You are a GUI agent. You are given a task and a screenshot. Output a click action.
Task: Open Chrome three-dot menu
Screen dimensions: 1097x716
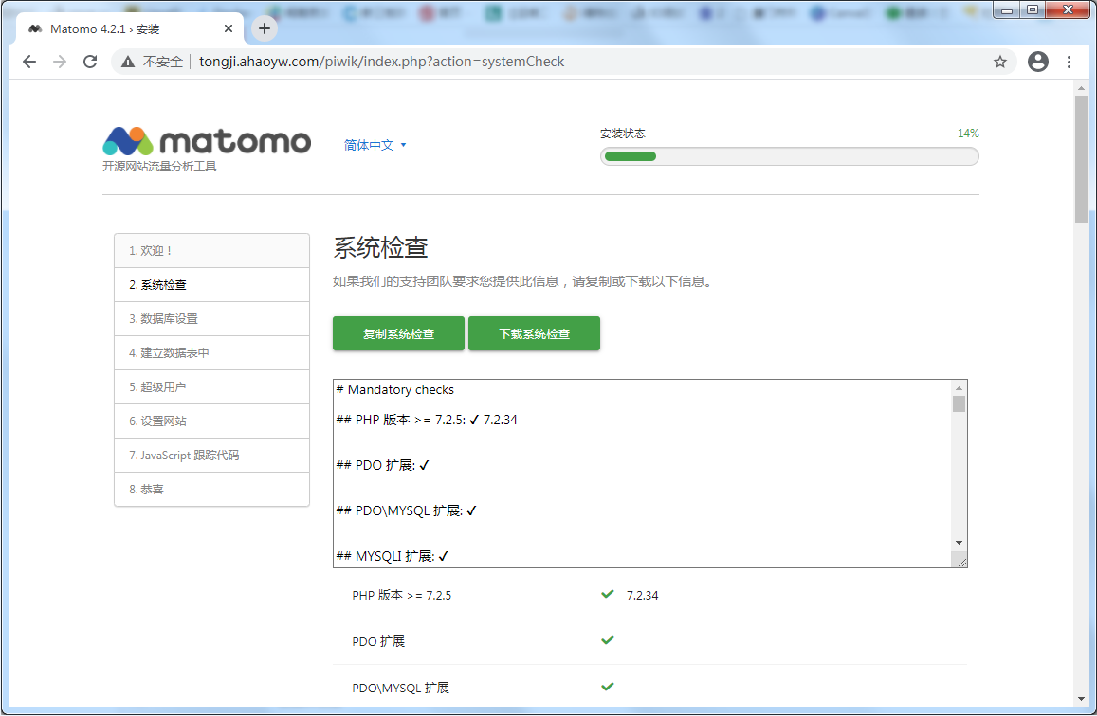pos(1069,62)
